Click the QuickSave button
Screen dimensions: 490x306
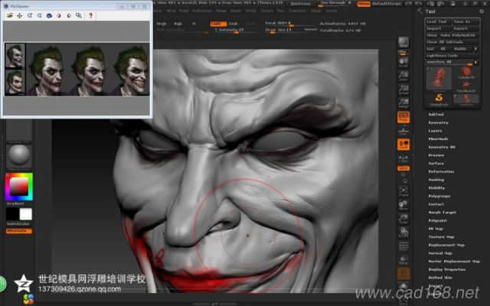coord(300,4)
